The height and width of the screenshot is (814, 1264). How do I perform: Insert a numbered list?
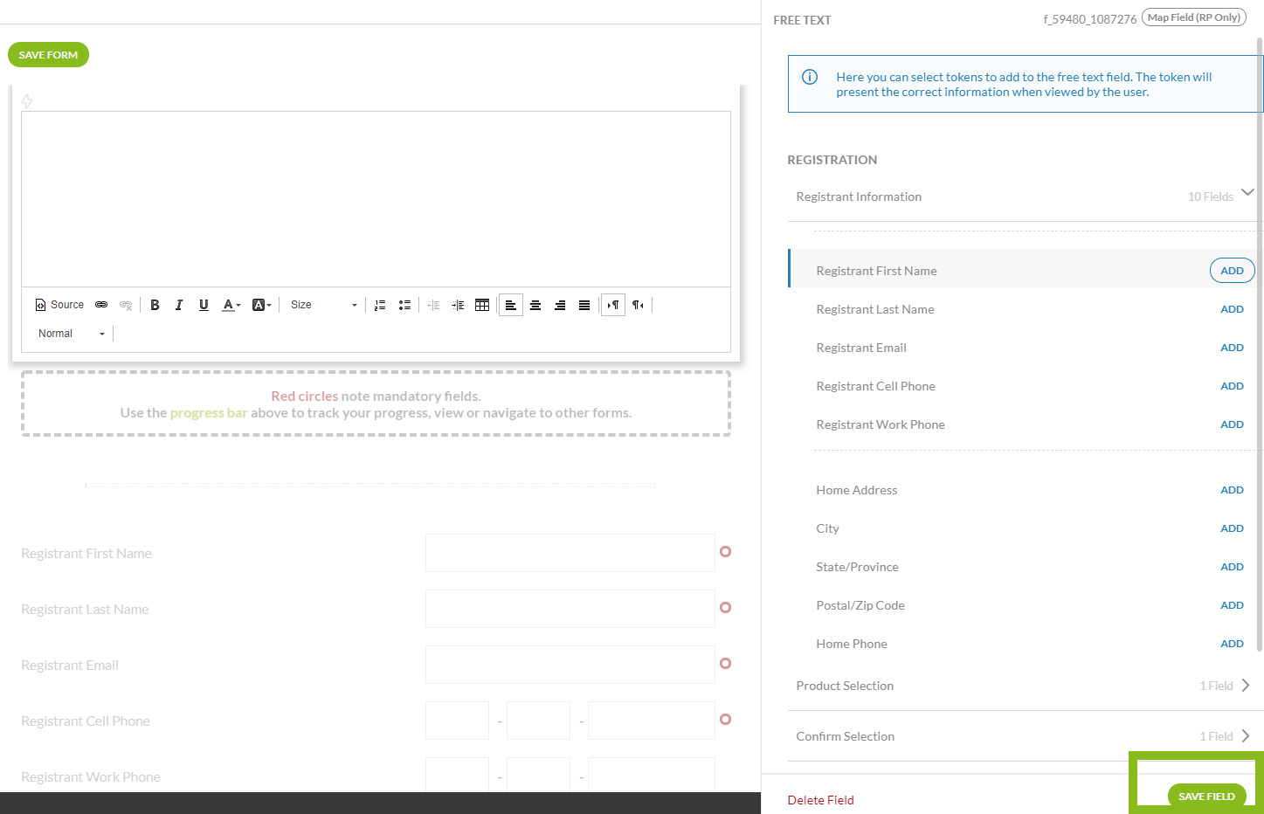pyautogui.click(x=380, y=305)
